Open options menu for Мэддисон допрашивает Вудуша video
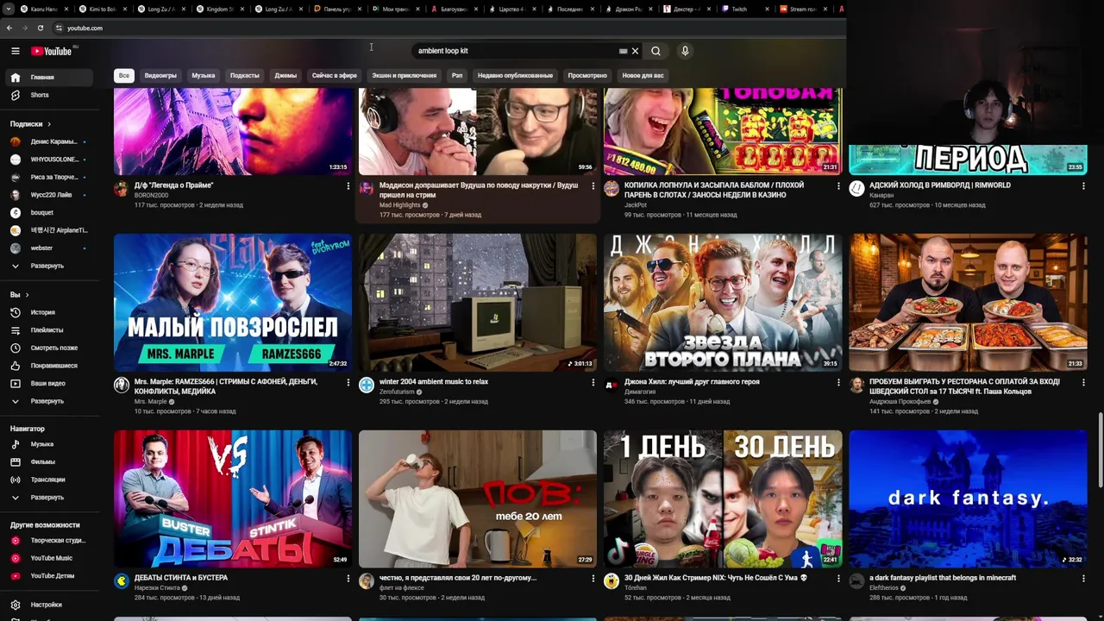The width and height of the screenshot is (1104, 621). (593, 185)
